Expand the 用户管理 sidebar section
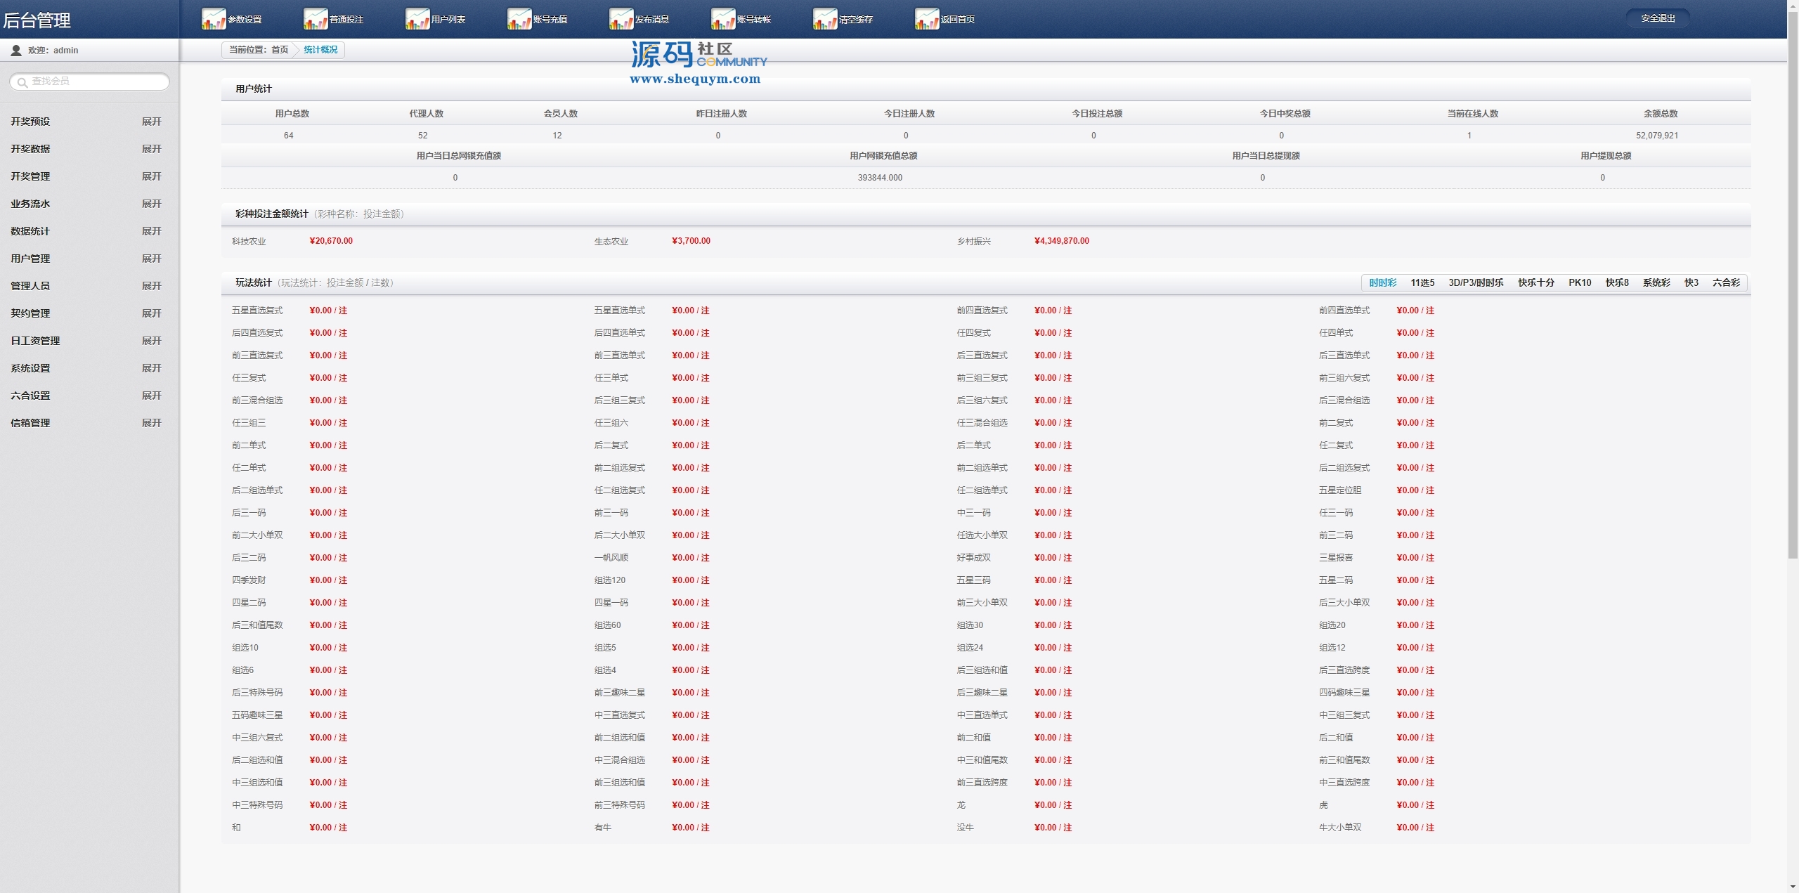1799x893 pixels. (x=151, y=259)
